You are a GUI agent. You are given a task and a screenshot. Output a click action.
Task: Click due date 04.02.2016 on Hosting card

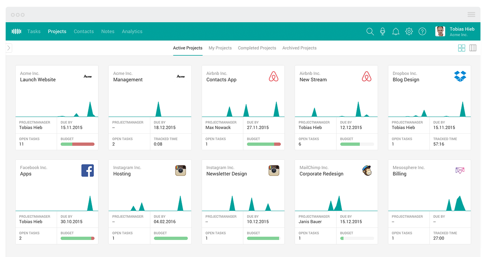[x=165, y=222]
